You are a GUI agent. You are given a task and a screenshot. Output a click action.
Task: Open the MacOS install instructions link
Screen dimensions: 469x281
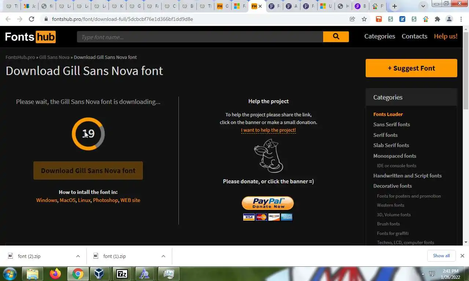pyautogui.click(x=67, y=200)
